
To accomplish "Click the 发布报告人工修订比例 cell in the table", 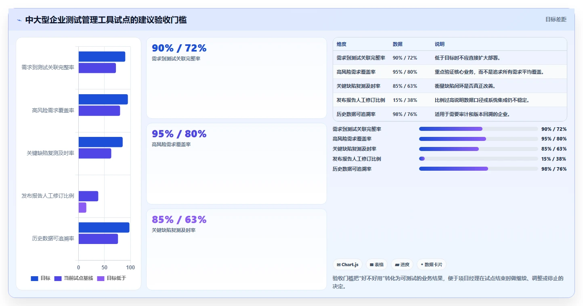I will pos(361,100).
